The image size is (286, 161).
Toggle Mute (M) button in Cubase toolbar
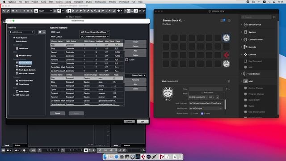(13, 11)
